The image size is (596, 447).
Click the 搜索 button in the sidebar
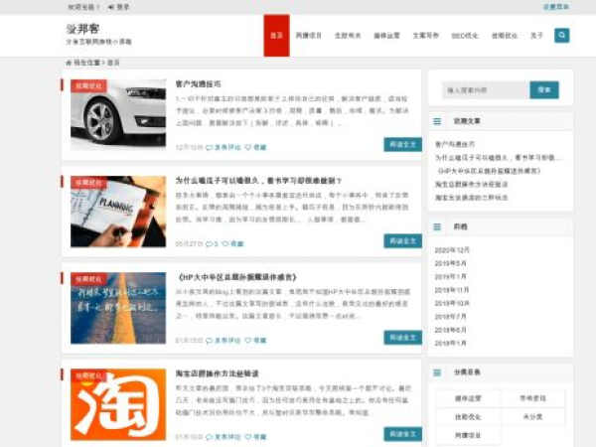click(x=544, y=89)
